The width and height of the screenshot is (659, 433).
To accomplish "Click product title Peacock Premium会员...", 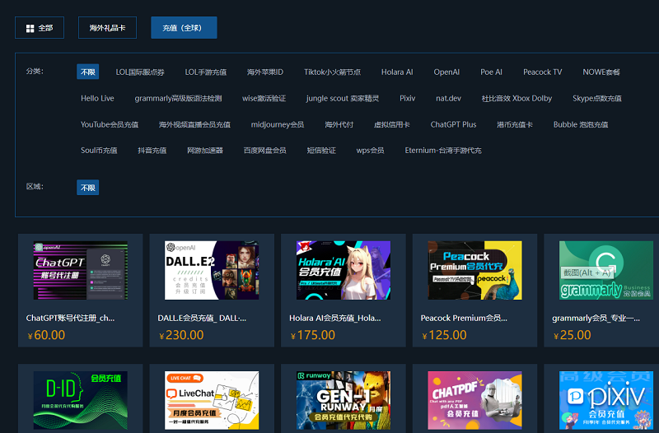I will pos(464,318).
